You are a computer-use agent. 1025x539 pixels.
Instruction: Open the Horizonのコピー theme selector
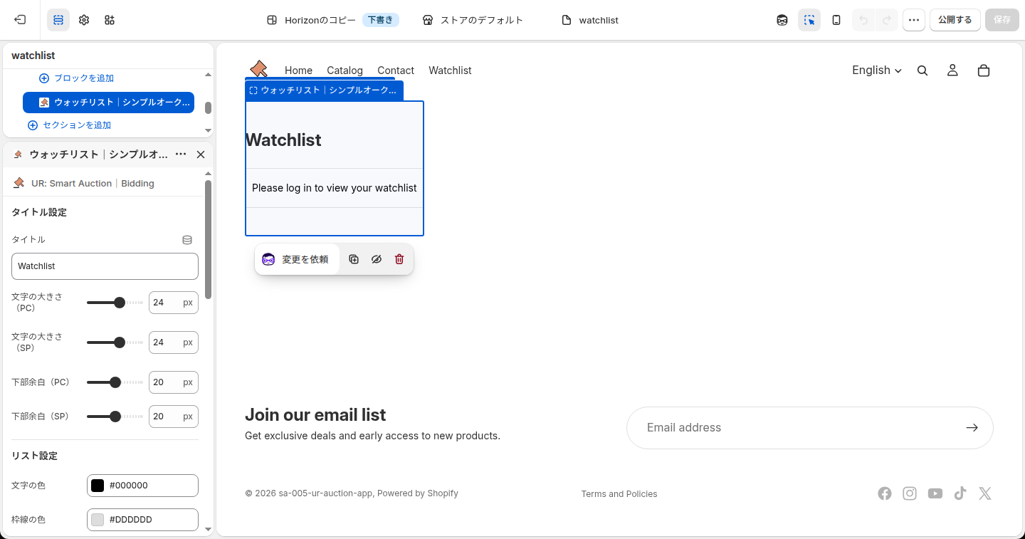[x=332, y=20]
